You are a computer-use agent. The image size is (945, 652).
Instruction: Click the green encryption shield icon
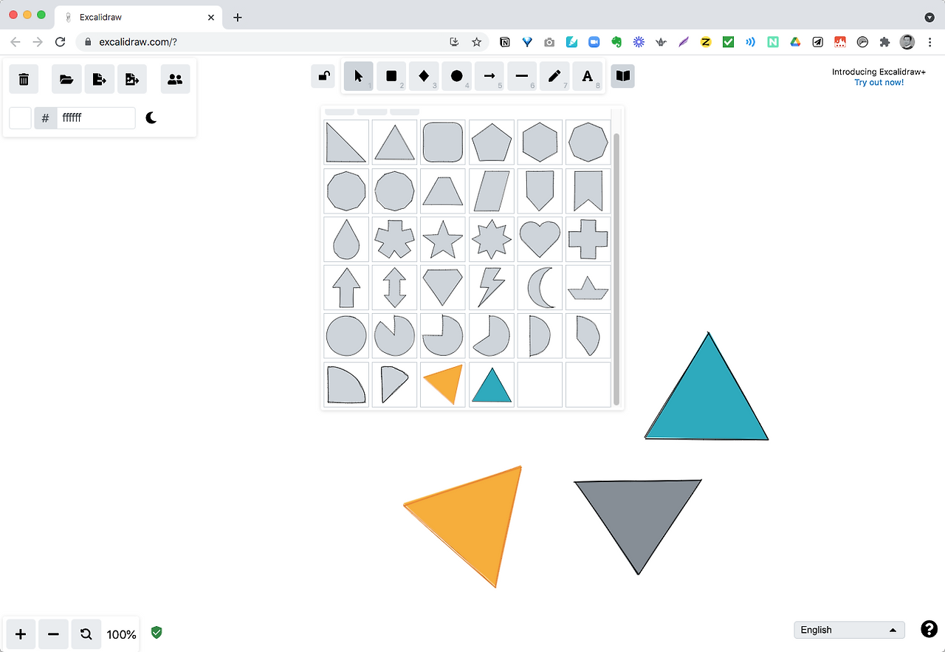(157, 632)
